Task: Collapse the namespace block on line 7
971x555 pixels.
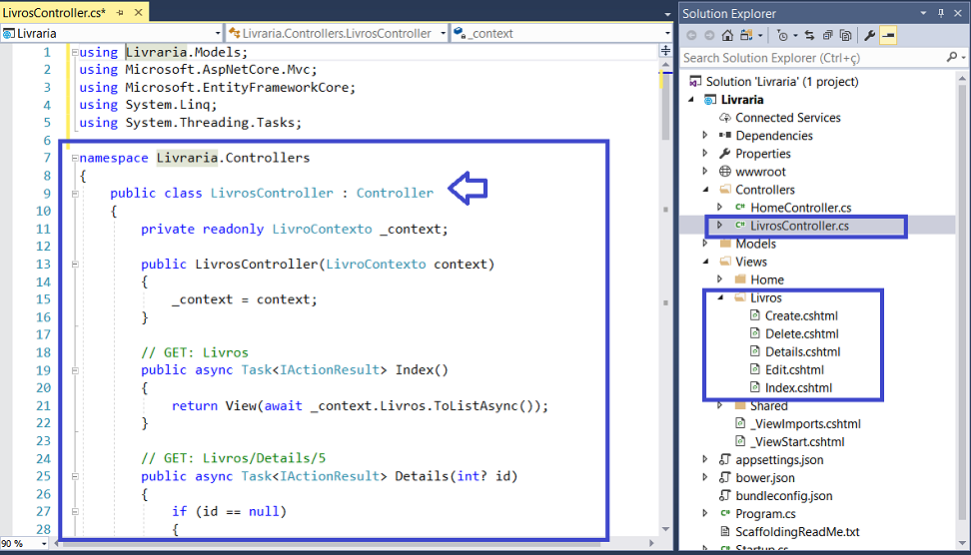Action: (x=74, y=158)
